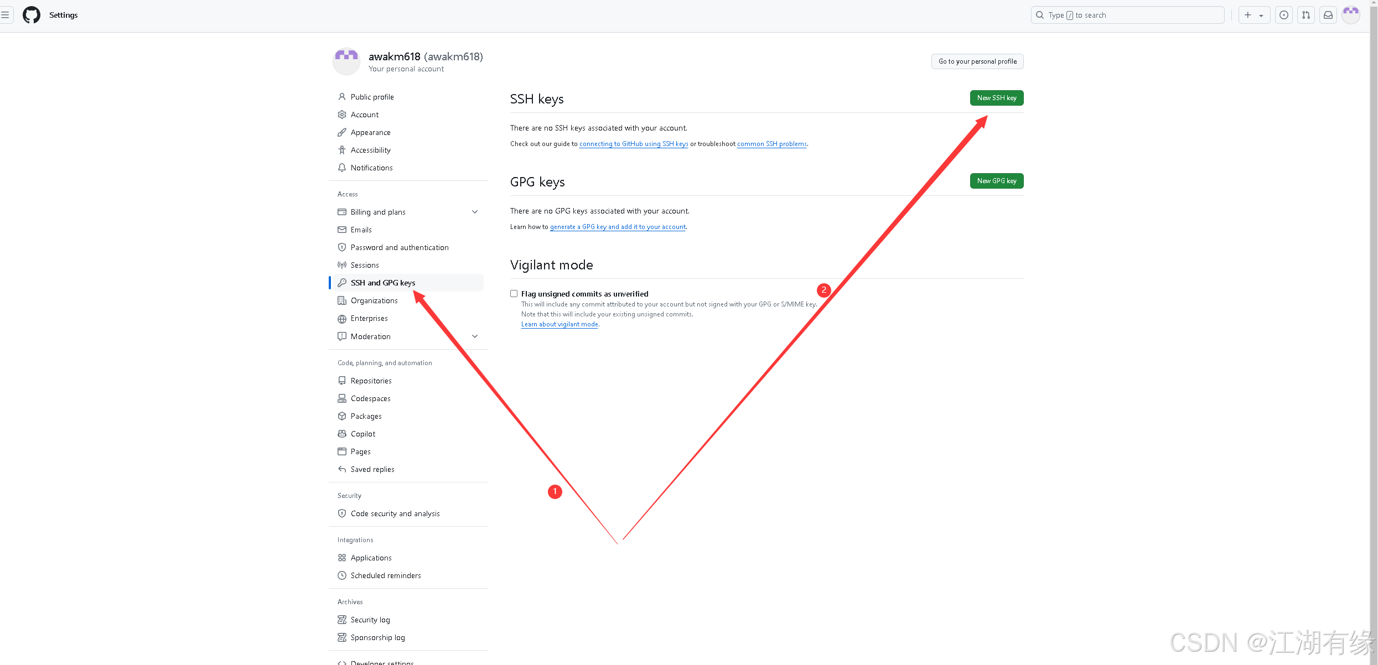Select Saved replies sidebar label
This screenshot has width=1378, height=665.
pos(372,469)
